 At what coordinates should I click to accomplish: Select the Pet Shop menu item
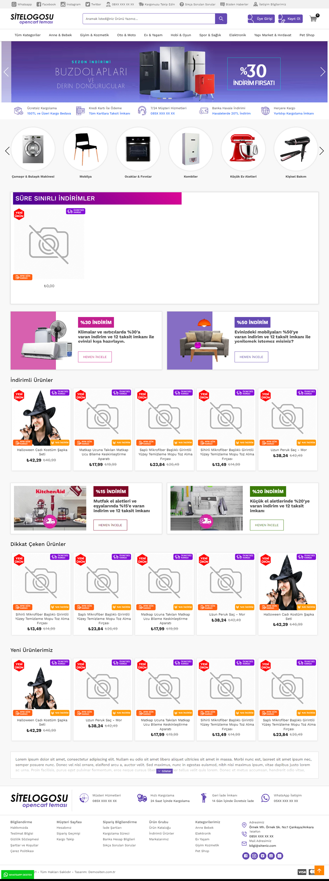(x=307, y=35)
